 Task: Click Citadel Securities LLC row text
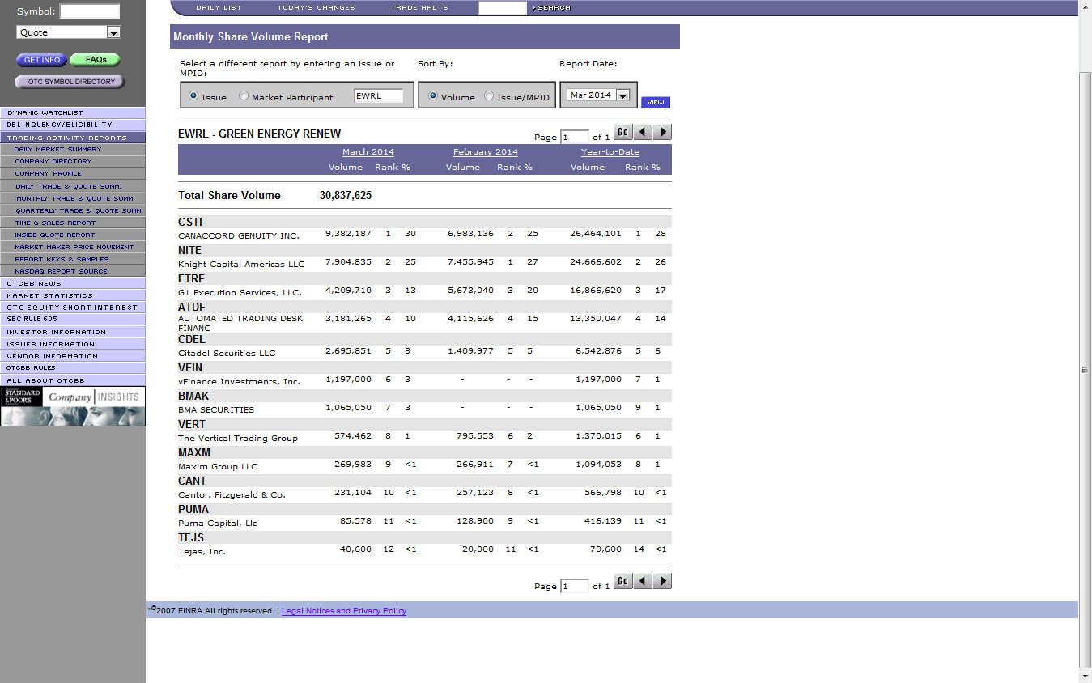click(x=227, y=354)
